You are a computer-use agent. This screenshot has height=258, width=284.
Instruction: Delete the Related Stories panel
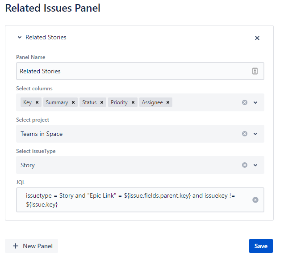click(257, 38)
